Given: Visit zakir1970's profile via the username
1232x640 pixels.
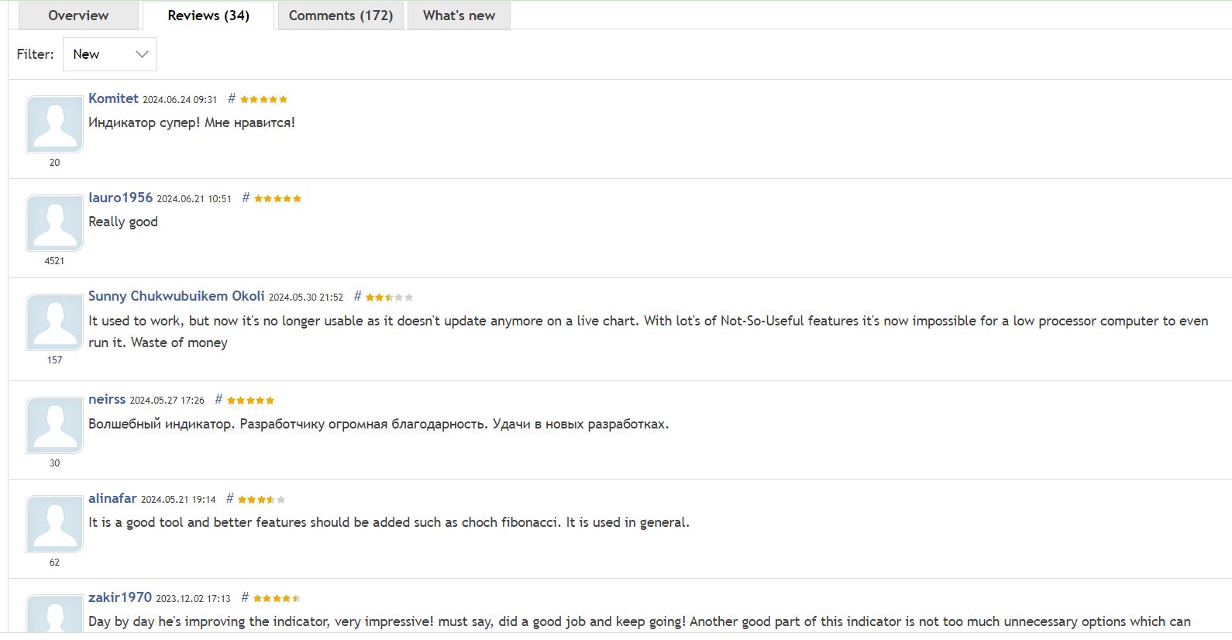Looking at the screenshot, I should [x=120, y=597].
